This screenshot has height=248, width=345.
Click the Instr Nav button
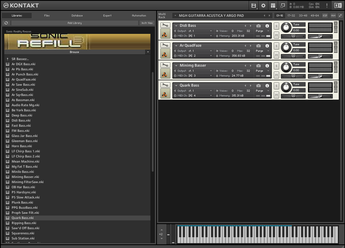(x=147, y=23)
